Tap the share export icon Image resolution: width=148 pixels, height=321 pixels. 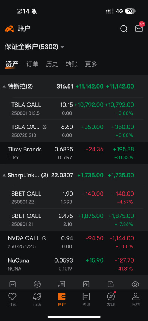[111, 284]
